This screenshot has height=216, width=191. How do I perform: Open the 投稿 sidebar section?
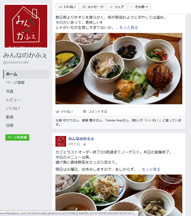10,125
